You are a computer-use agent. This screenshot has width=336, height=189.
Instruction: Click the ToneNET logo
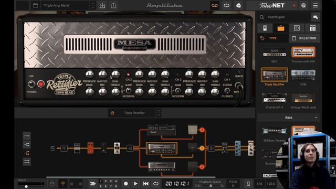[x=272, y=5]
